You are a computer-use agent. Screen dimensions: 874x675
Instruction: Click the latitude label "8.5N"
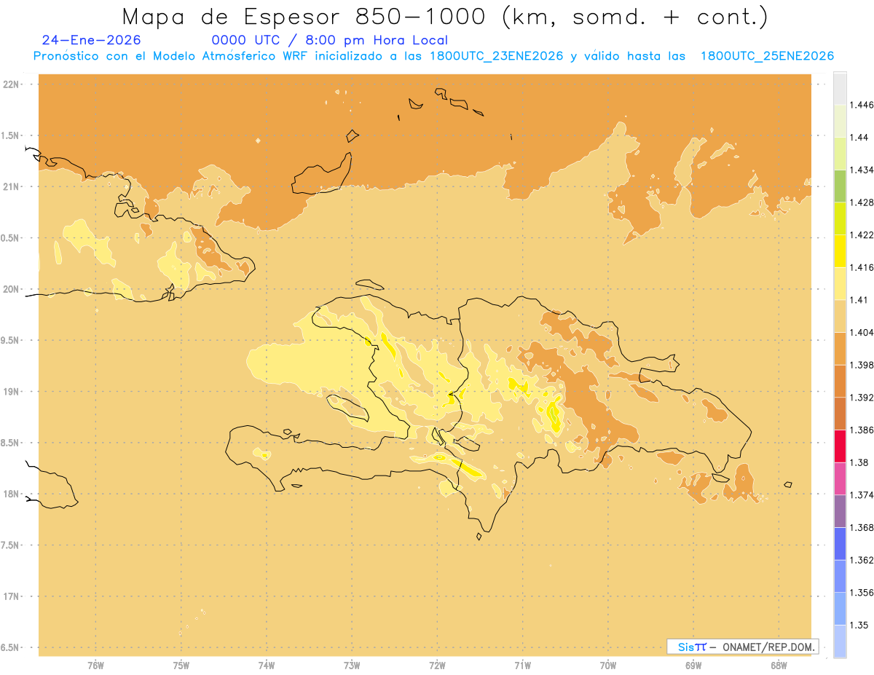pyautogui.click(x=10, y=443)
